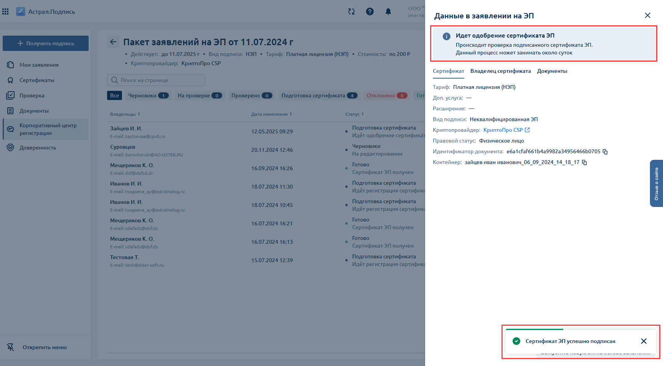Filter by Черновики status
The height and width of the screenshot is (366, 663).
click(148, 95)
